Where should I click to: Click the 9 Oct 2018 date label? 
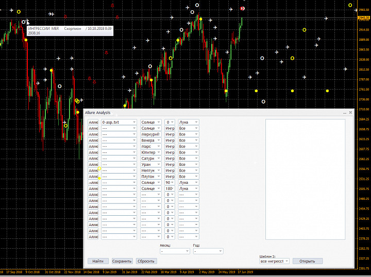pos(33,272)
